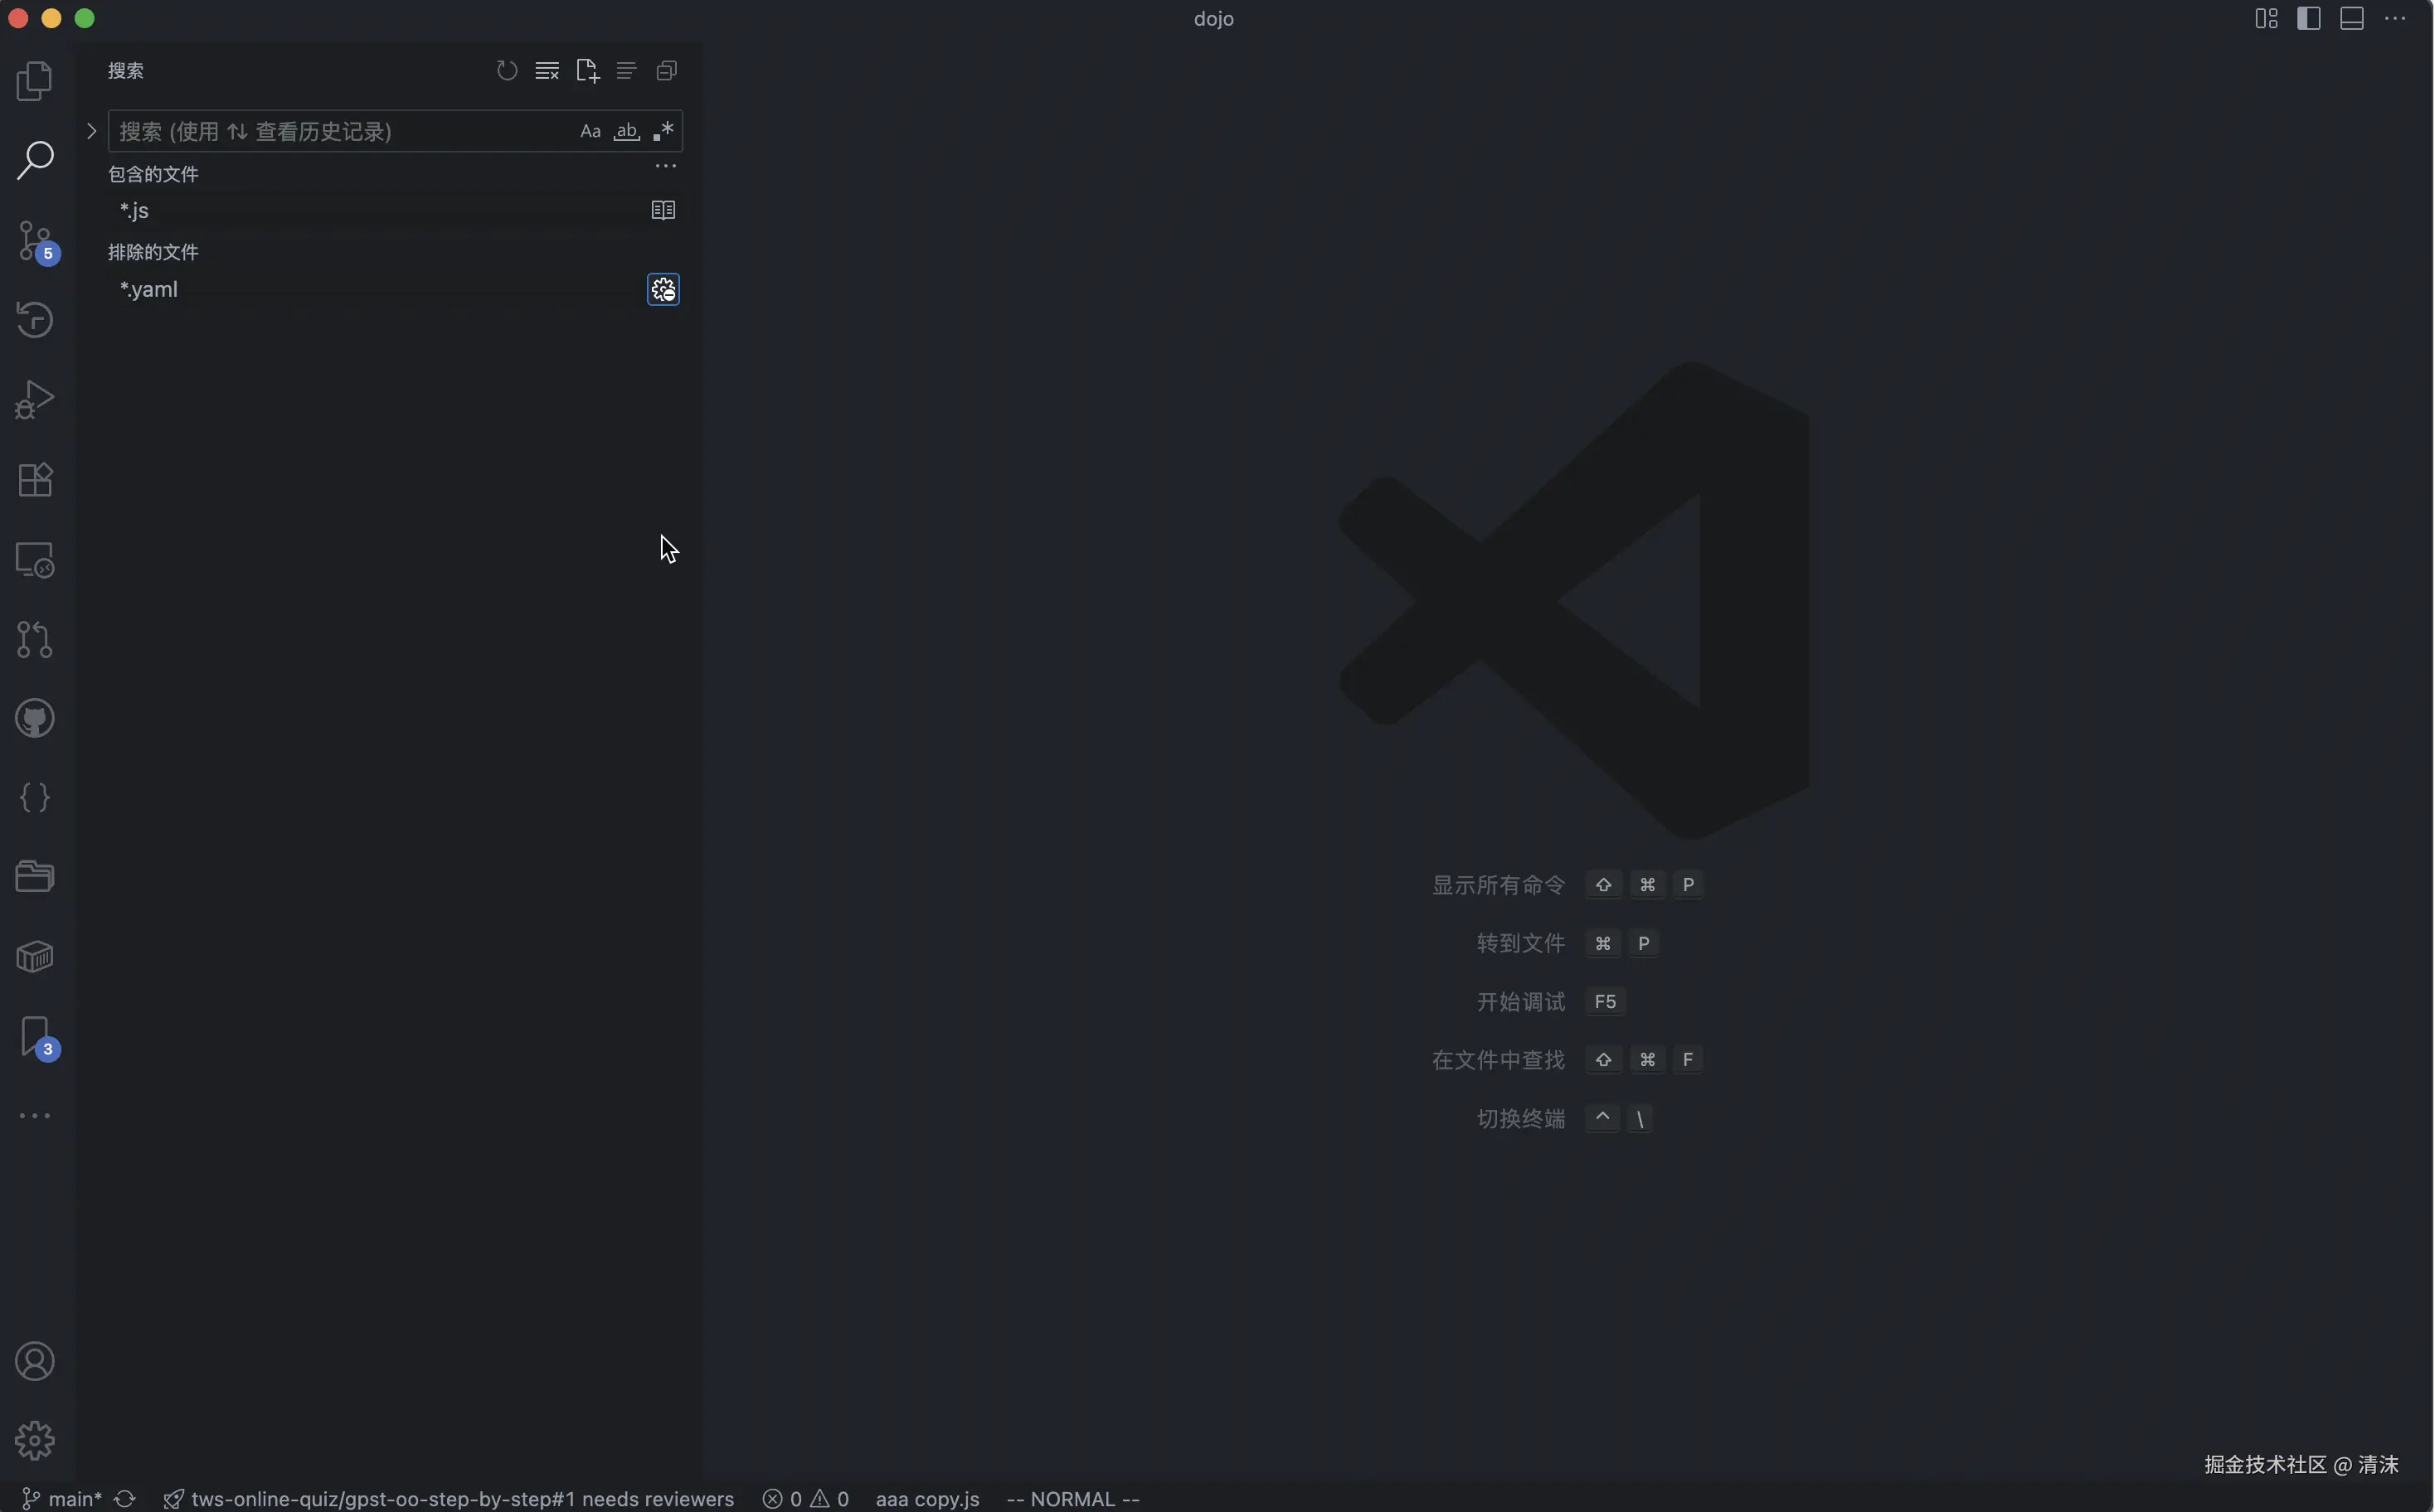This screenshot has height=1512, width=2435.
Task: Open the Extensions view
Action: pos(35,480)
